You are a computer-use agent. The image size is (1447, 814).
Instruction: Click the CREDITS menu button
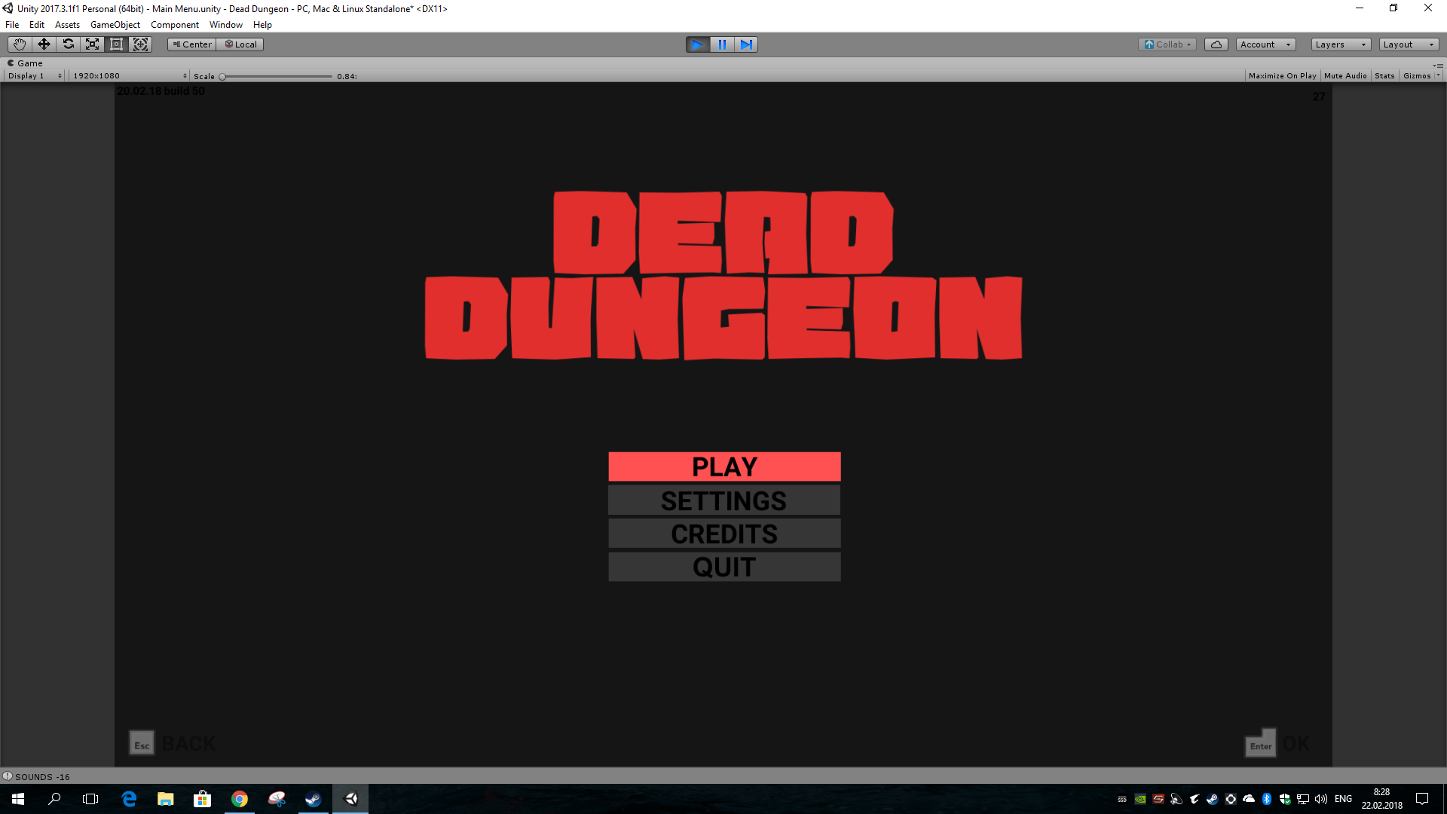pos(724,534)
